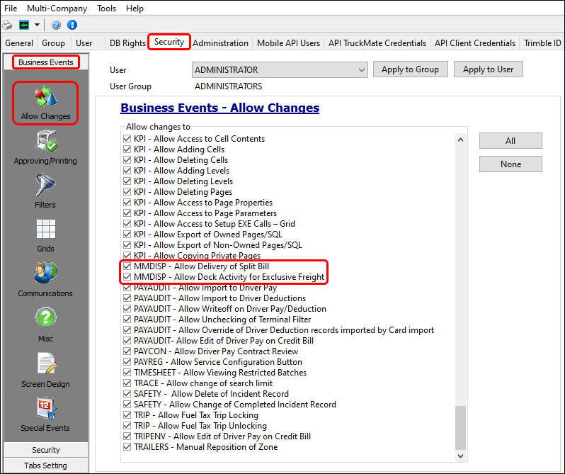The image size is (565, 474).
Task: Click the blue exclamation info icon
Action: (x=72, y=25)
